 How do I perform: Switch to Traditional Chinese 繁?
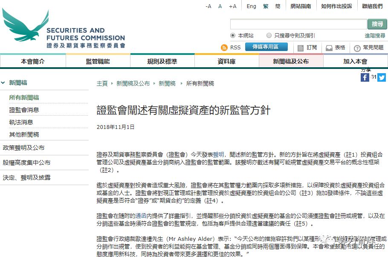[266, 6]
